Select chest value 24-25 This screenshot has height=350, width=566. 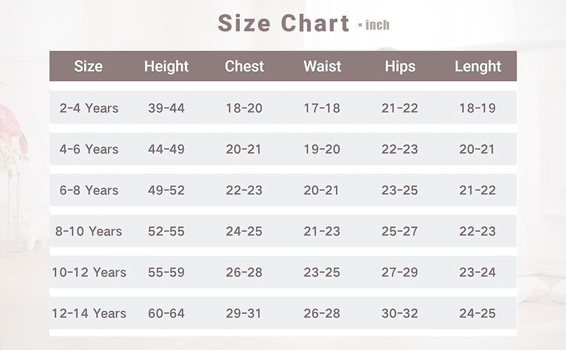(x=244, y=232)
